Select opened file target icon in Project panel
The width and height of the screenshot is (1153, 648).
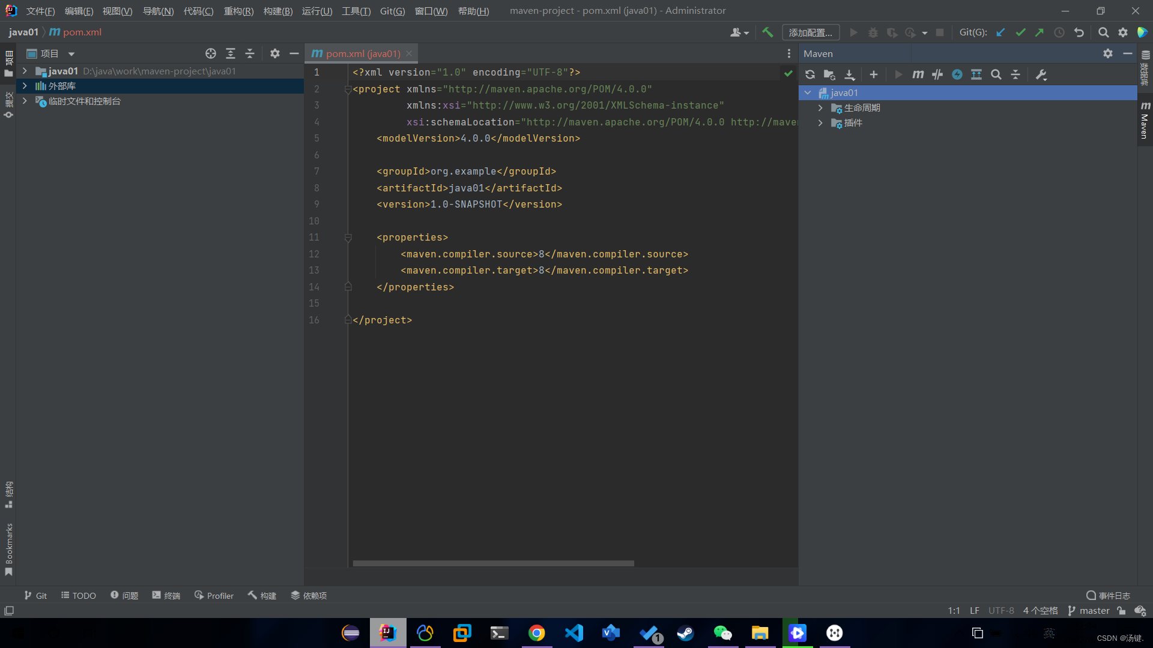pos(211,53)
